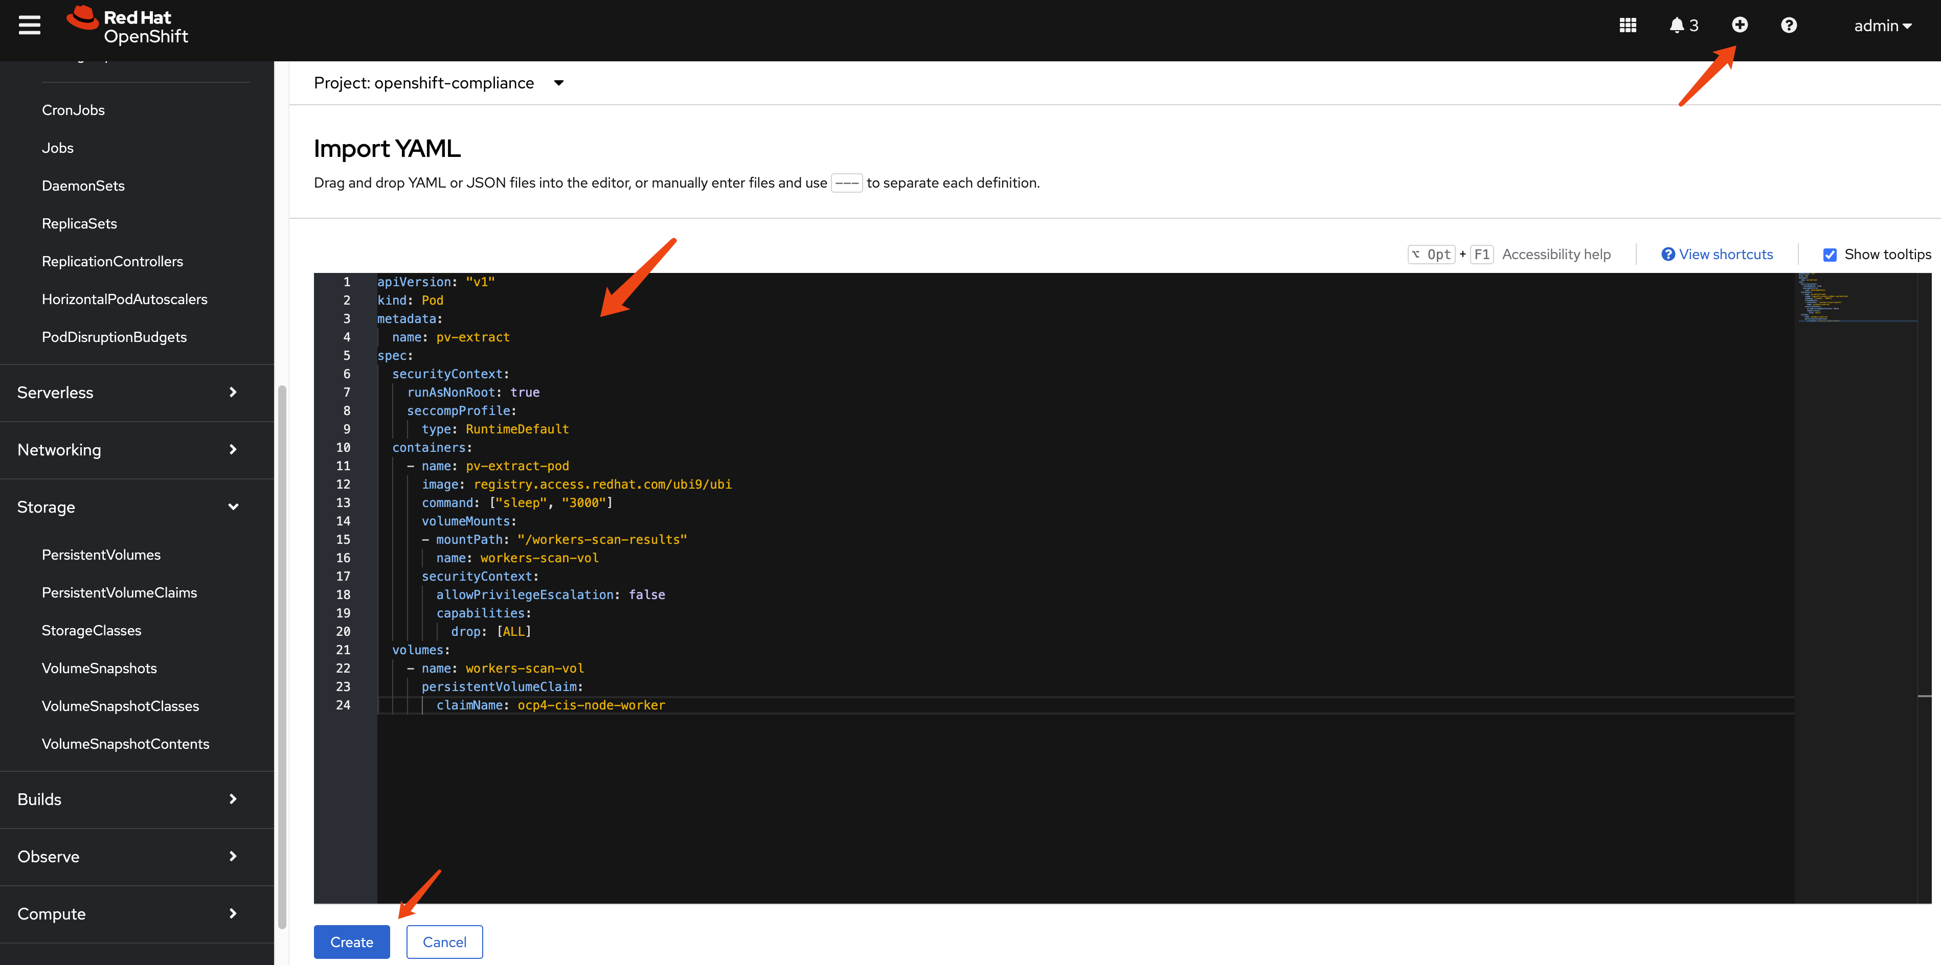Viewport: 1941px width, 965px height.
Task: Open the Project openshift-compliance dropdown
Action: click(438, 83)
